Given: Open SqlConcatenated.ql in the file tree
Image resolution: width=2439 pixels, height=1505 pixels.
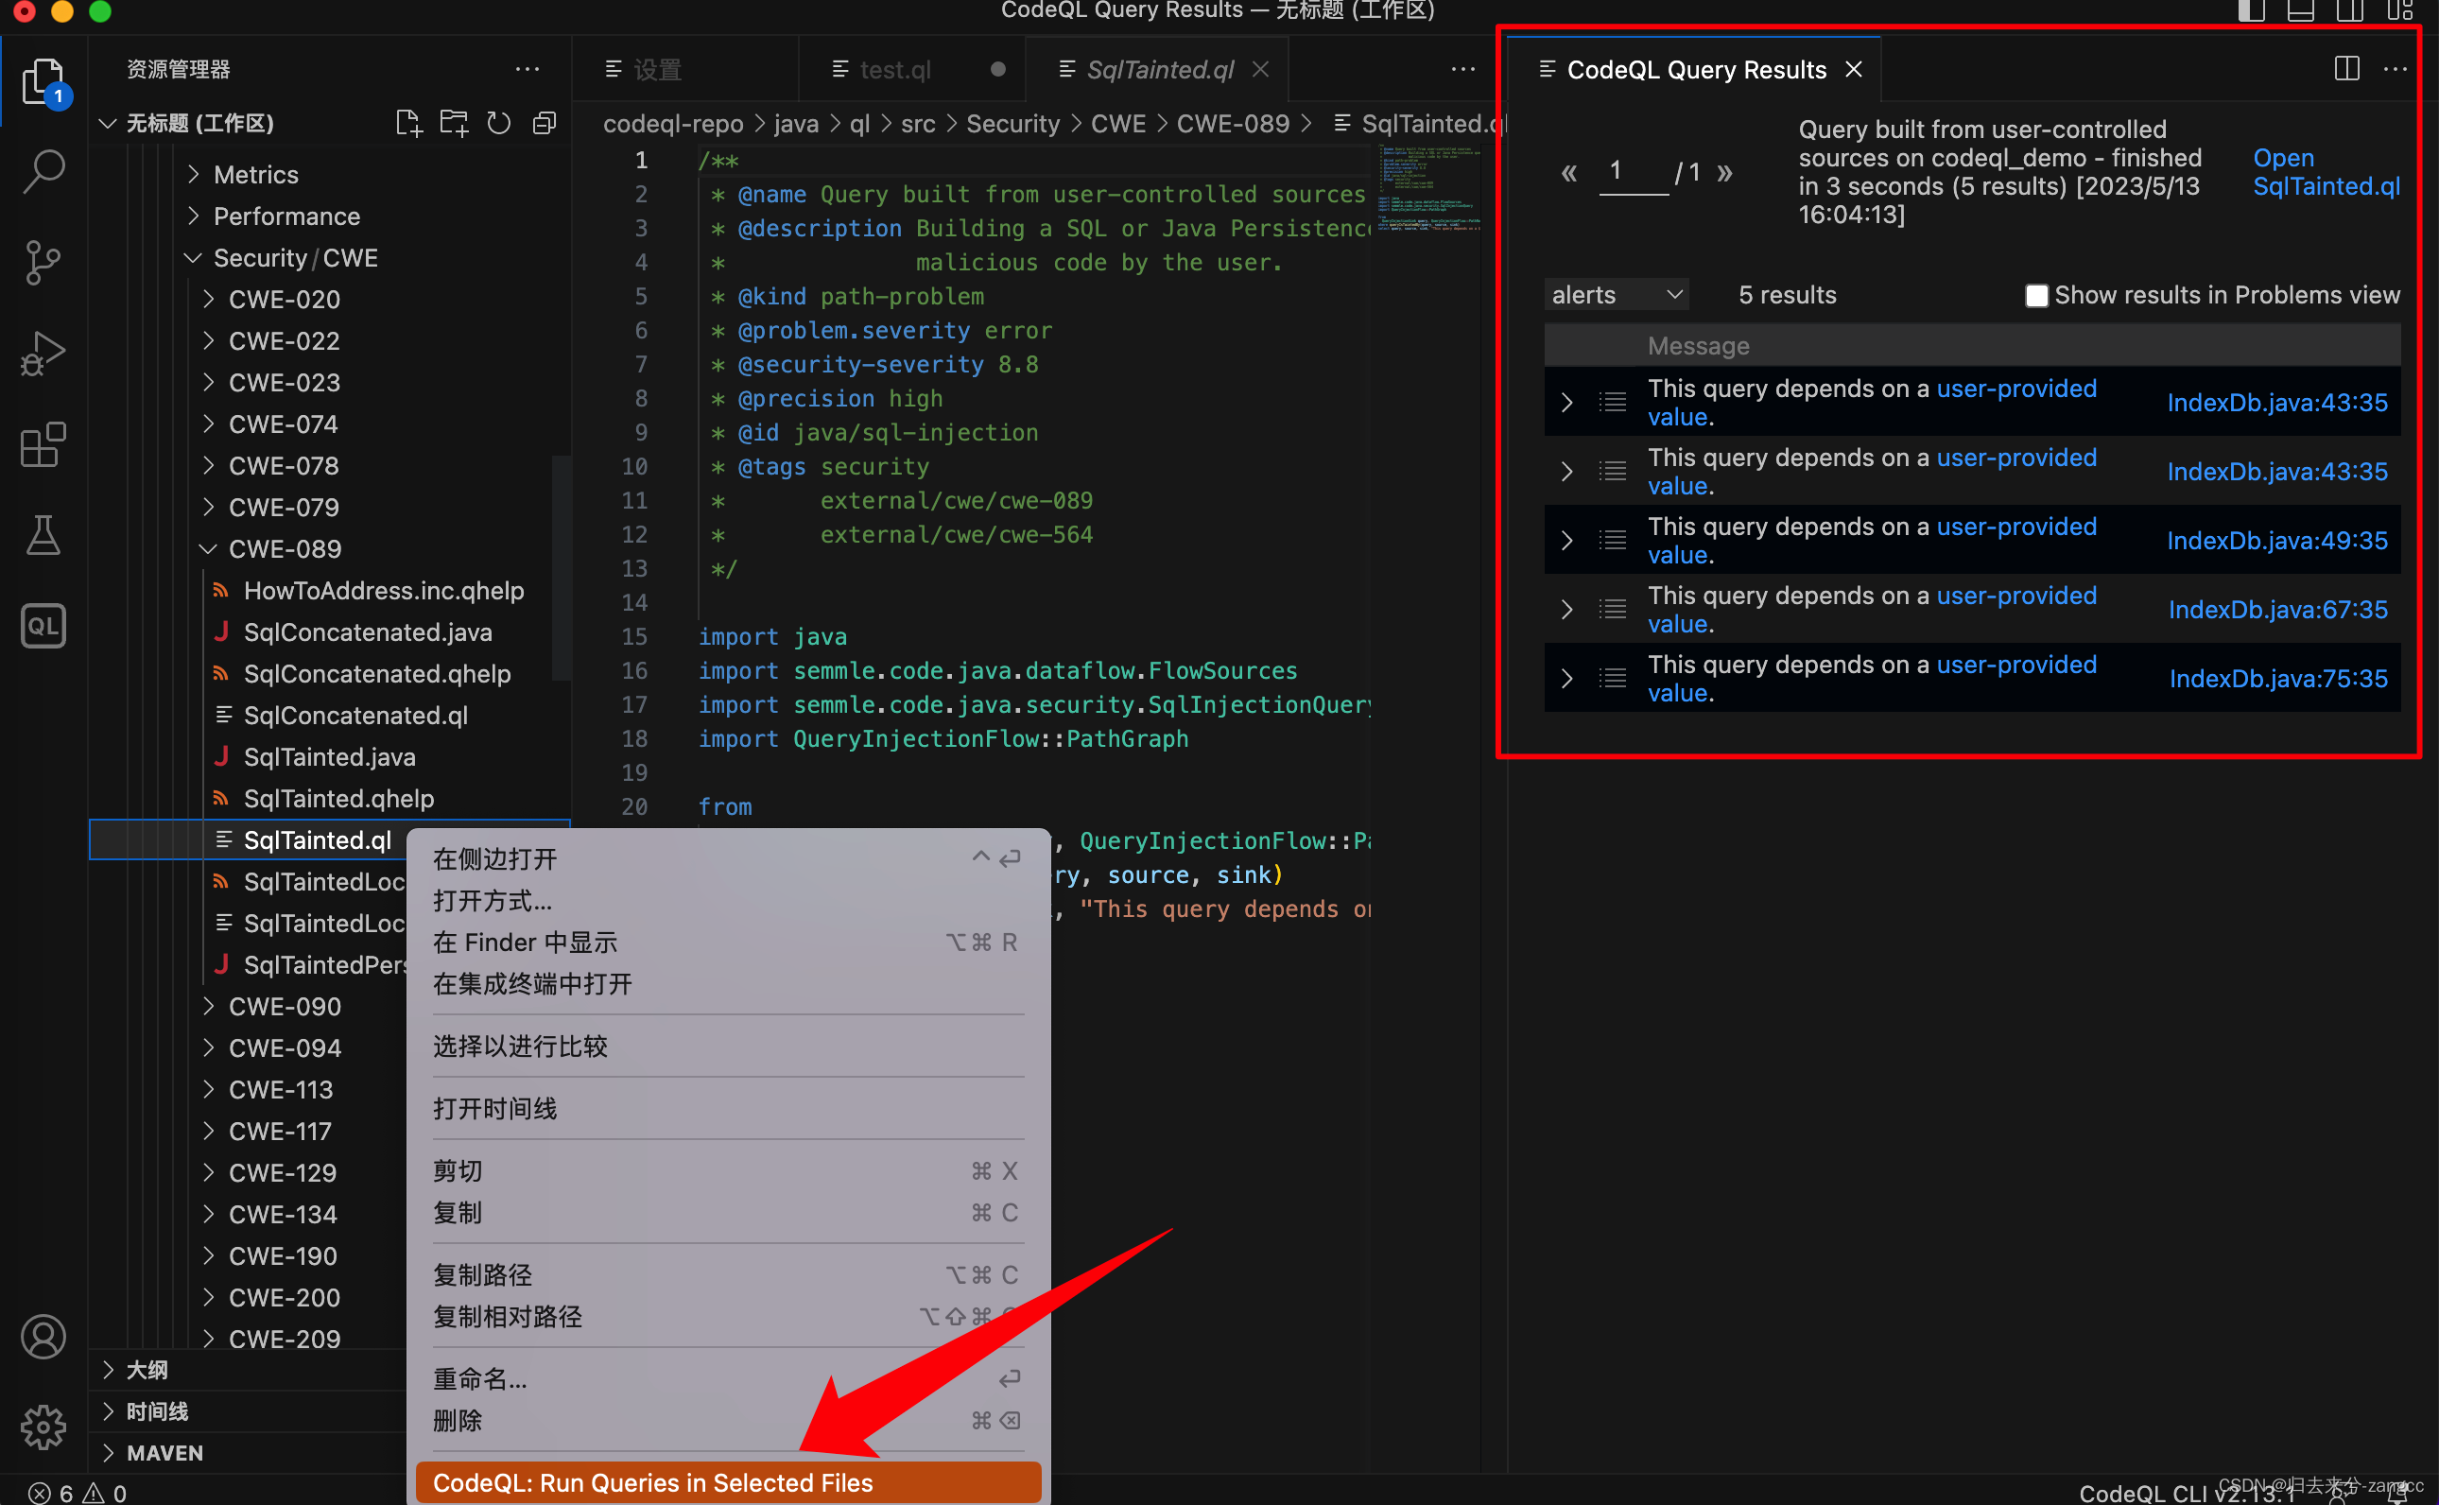Looking at the screenshot, I should (x=355, y=716).
